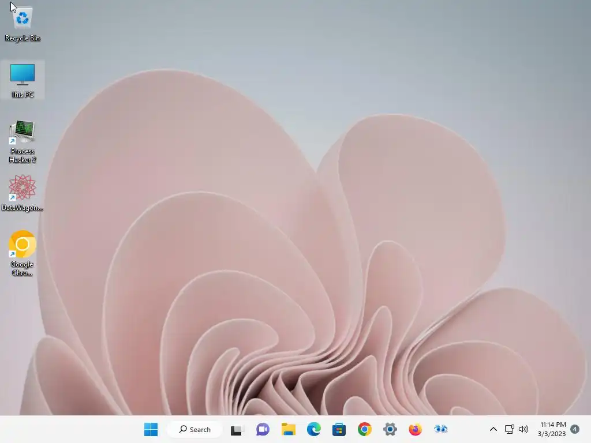
Task: Open the volume speaker tray icon
Action: 523,429
